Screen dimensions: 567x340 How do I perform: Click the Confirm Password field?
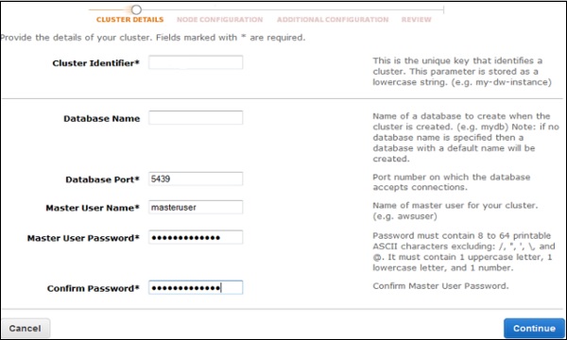click(x=196, y=288)
